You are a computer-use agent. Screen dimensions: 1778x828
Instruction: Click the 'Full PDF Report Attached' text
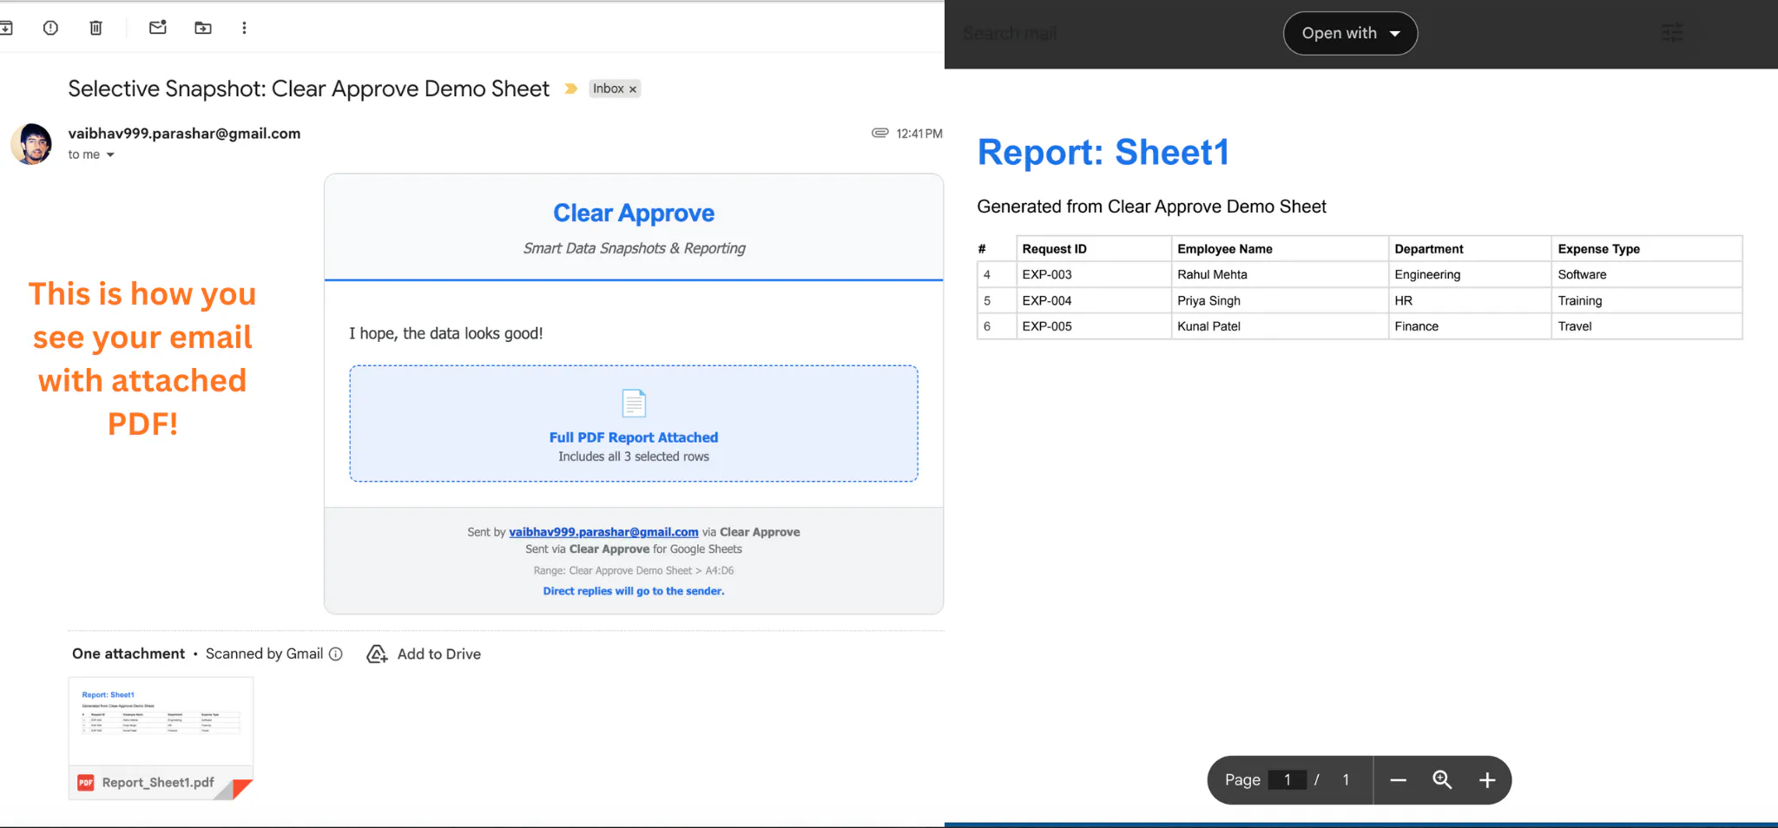(634, 437)
